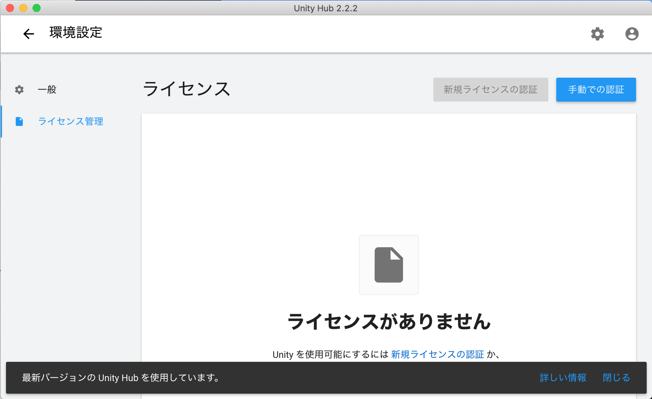The width and height of the screenshot is (652, 399).
Task: Select the 一般 sidebar item
Action: pyautogui.click(x=47, y=90)
